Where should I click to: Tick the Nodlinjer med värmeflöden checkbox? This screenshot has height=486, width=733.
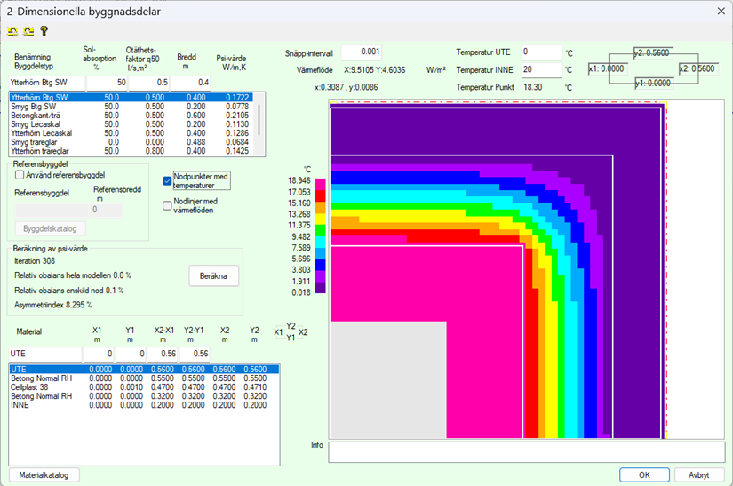167,205
